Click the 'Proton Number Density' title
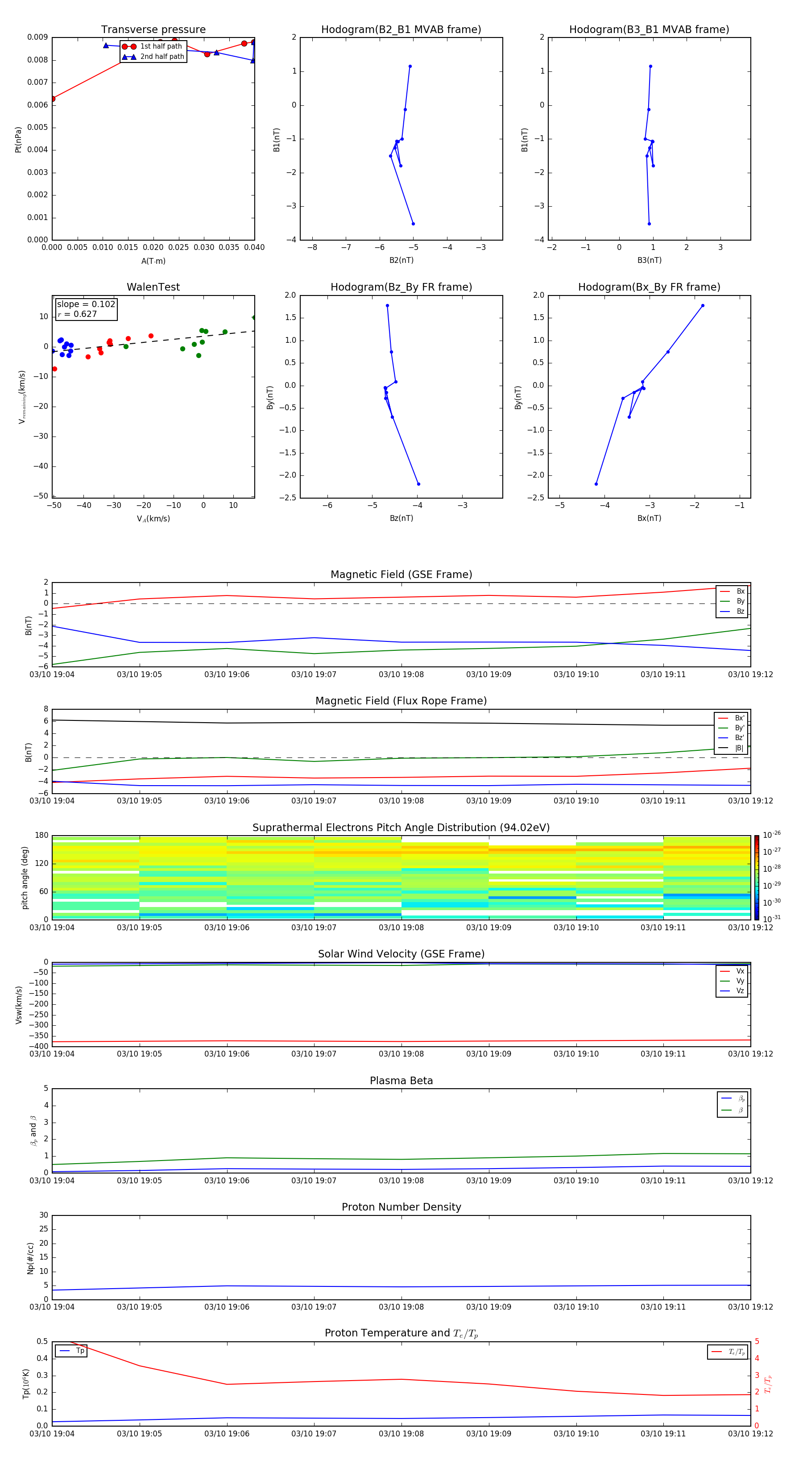This screenshot has width=803, height=1473. click(401, 1207)
